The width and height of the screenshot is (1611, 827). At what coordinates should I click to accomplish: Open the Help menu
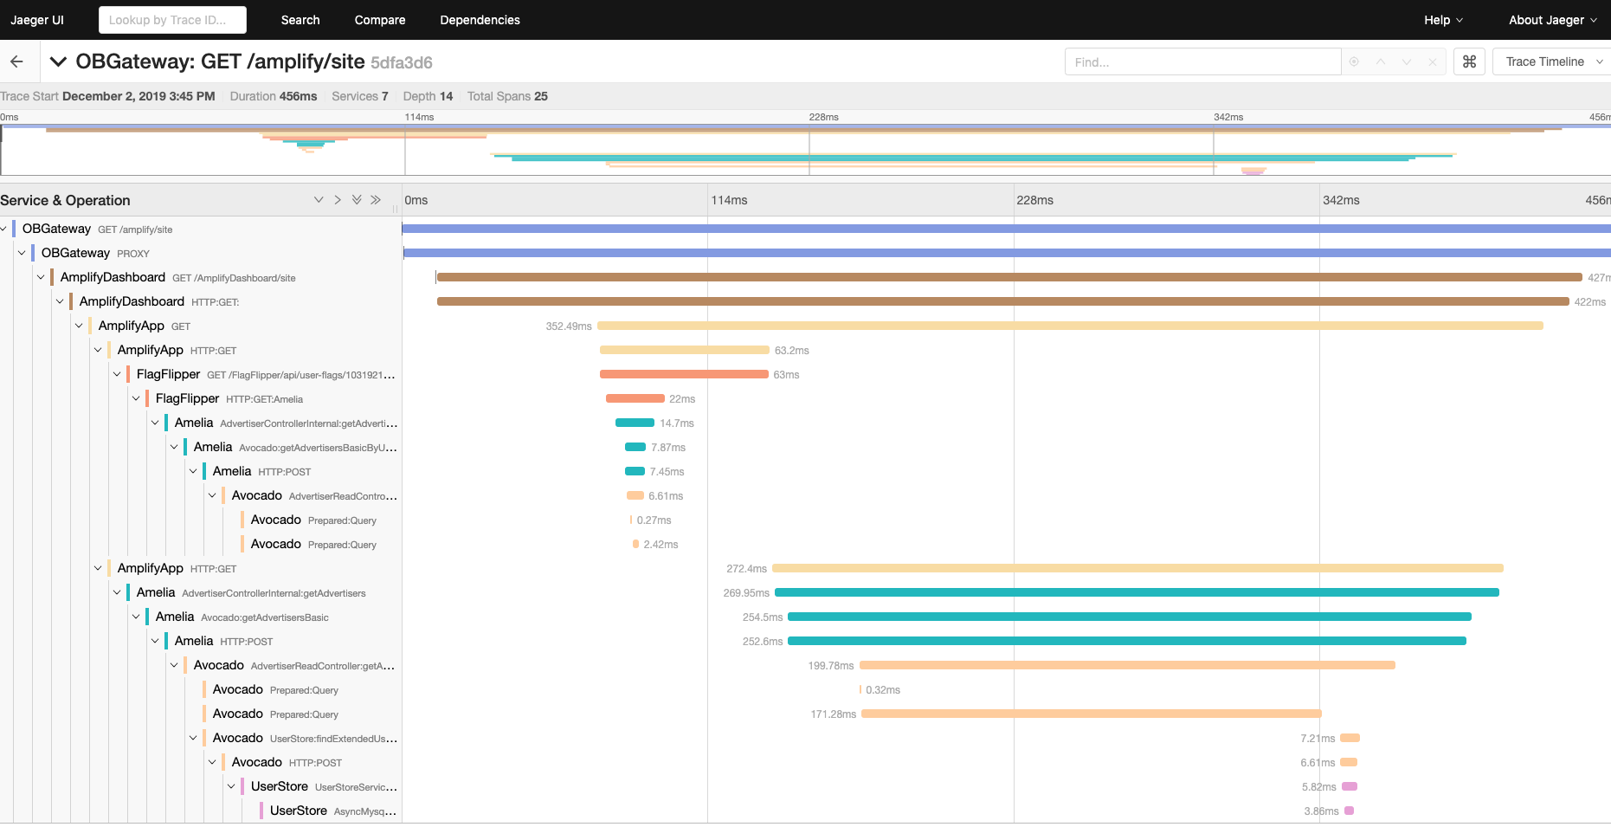click(1443, 20)
